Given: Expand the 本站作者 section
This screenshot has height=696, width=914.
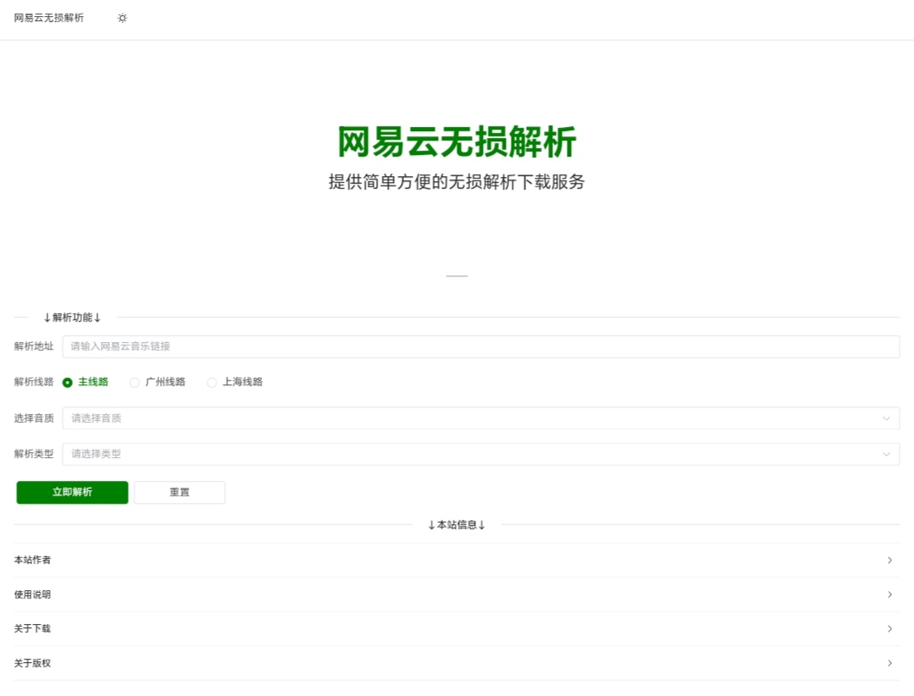Looking at the screenshot, I should tap(457, 561).
